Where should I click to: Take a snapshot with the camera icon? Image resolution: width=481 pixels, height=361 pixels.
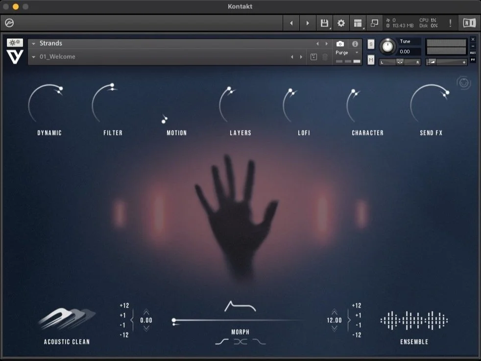click(340, 44)
